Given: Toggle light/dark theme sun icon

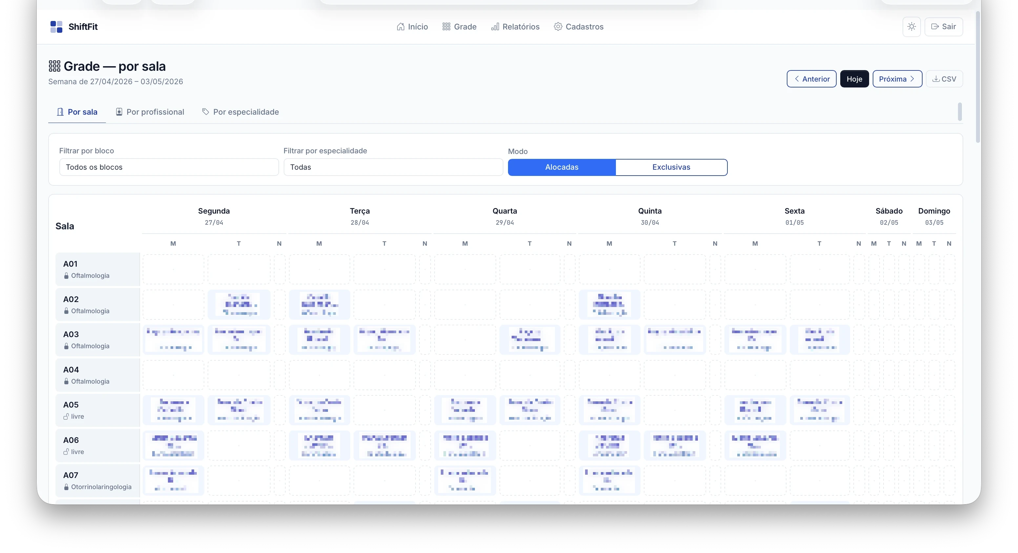Looking at the screenshot, I should pyautogui.click(x=911, y=27).
